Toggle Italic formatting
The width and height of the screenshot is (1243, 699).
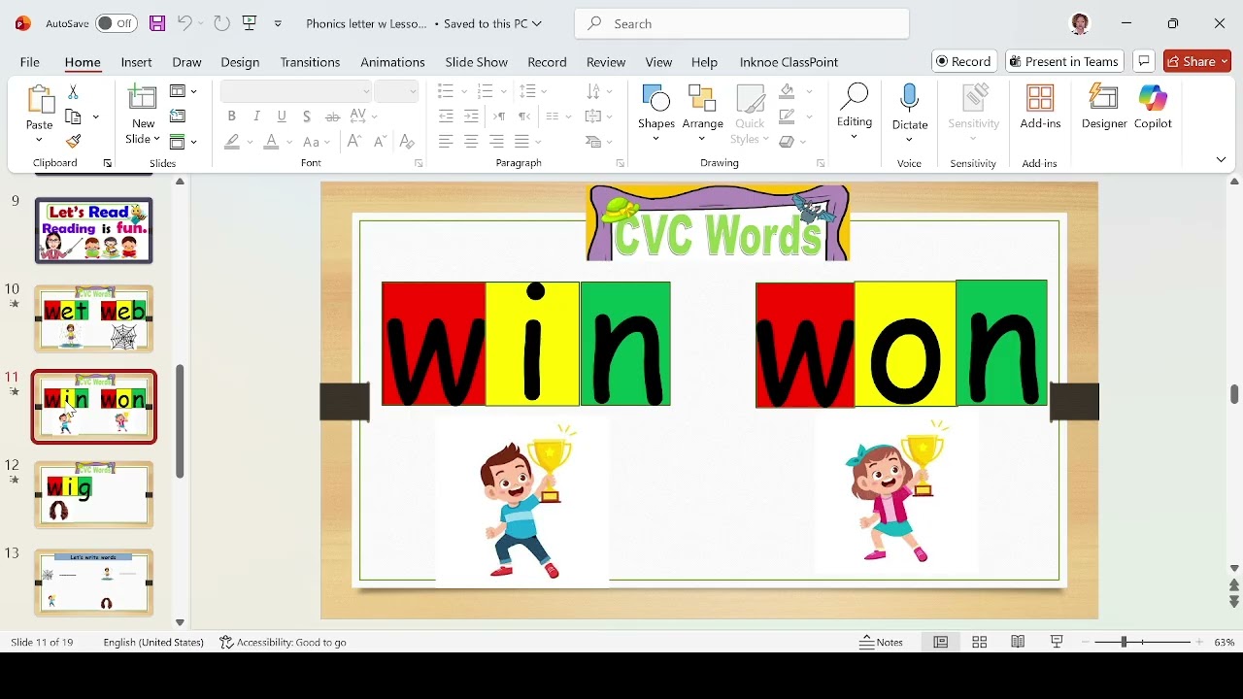coord(256,116)
